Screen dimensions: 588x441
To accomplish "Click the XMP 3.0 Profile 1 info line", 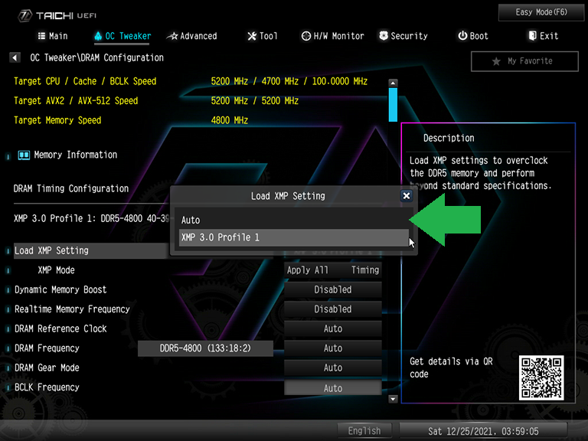I will point(92,219).
